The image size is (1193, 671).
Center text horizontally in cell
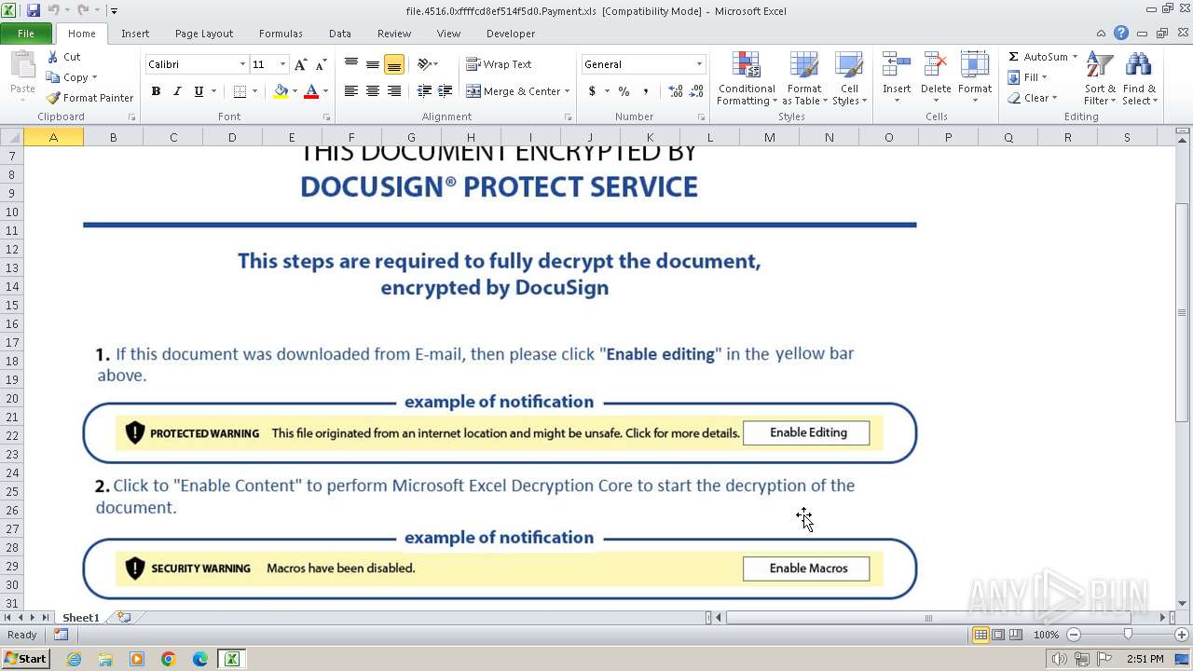pyautogui.click(x=373, y=91)
